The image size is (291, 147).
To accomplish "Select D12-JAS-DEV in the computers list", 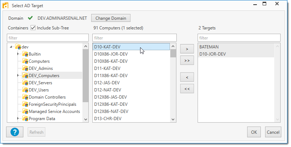I will coord(107,83).
